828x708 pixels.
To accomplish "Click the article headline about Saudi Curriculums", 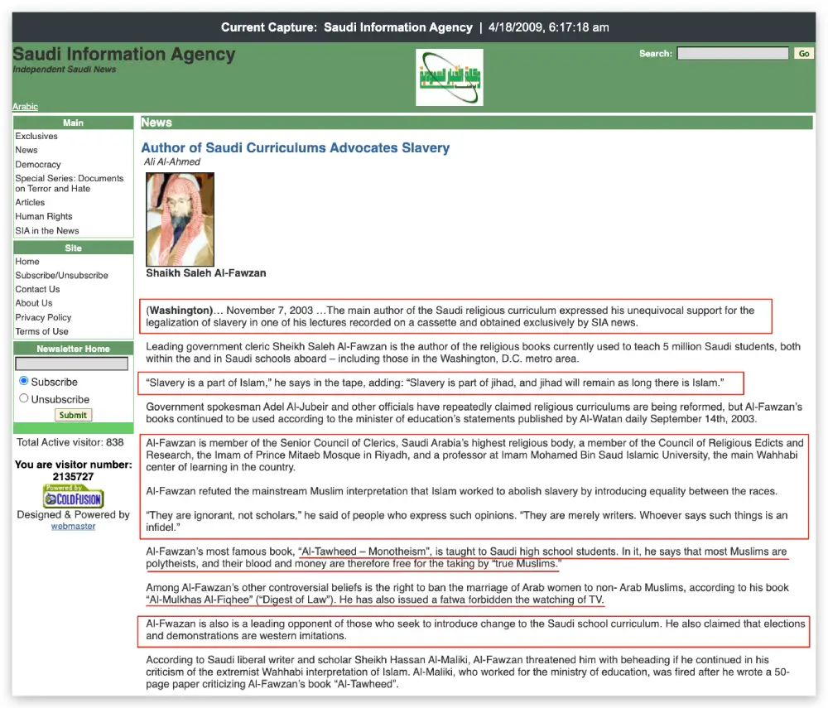I will coord(295,147).
